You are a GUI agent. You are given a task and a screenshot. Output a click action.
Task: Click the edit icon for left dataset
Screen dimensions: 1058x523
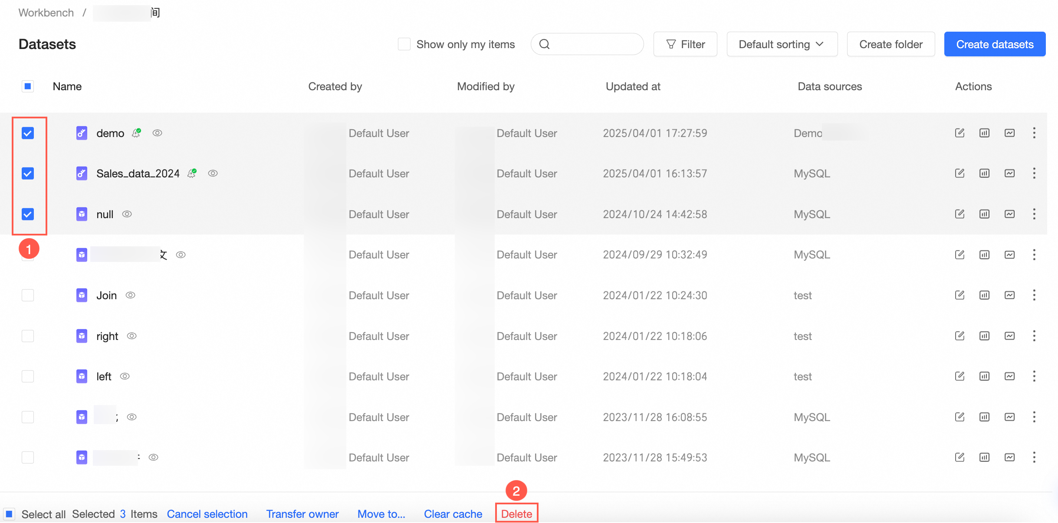959,376
